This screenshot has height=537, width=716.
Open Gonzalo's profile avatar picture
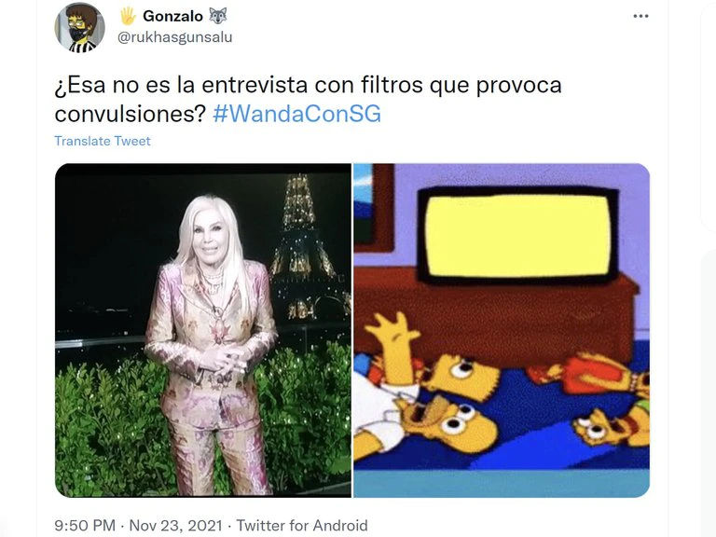click(80, 27)
